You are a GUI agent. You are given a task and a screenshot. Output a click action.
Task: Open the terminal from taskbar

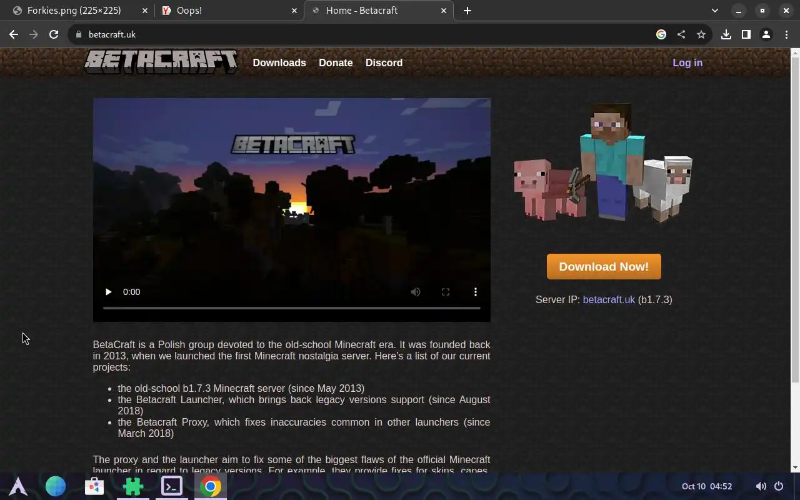click(x=172, y=486)
